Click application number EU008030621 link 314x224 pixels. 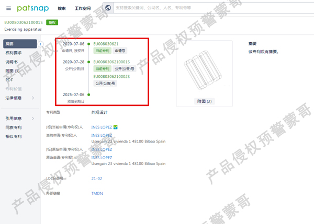[x=106, y=44]
